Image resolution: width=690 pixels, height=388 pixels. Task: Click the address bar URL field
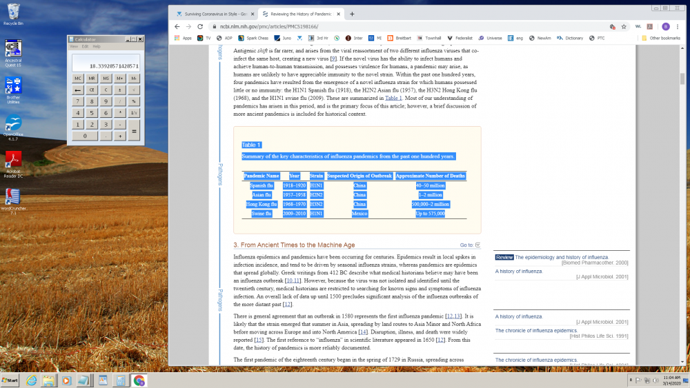pyautogui.click(x=409, y=27)
